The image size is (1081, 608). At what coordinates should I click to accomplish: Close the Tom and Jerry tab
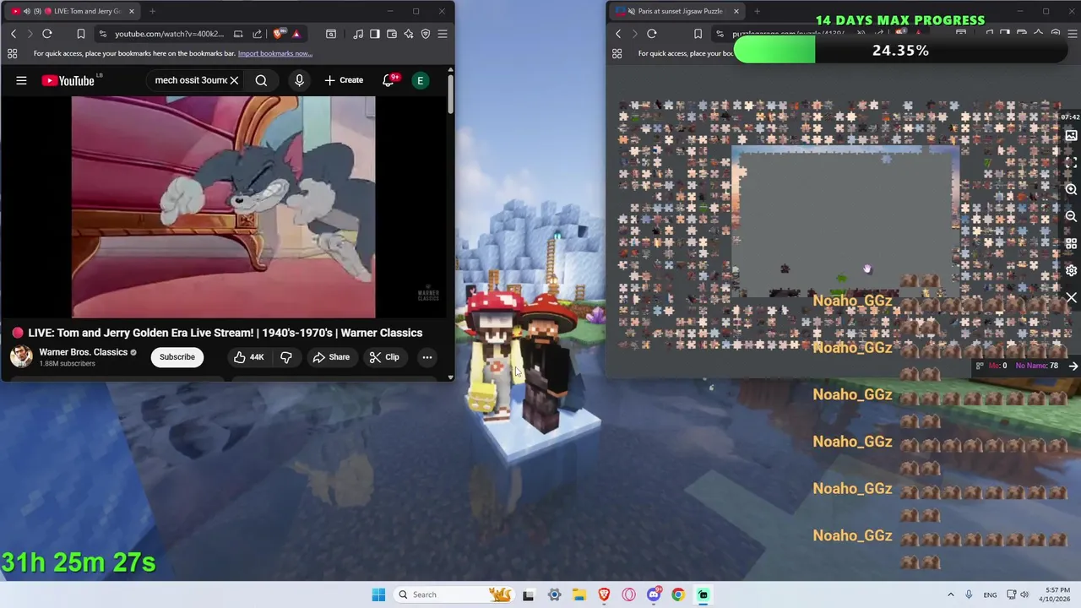point(132,11)
